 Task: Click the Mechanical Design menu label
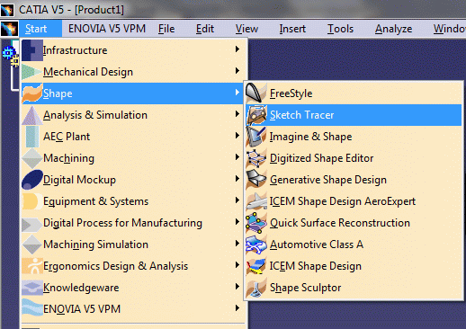tap(88, 72)
